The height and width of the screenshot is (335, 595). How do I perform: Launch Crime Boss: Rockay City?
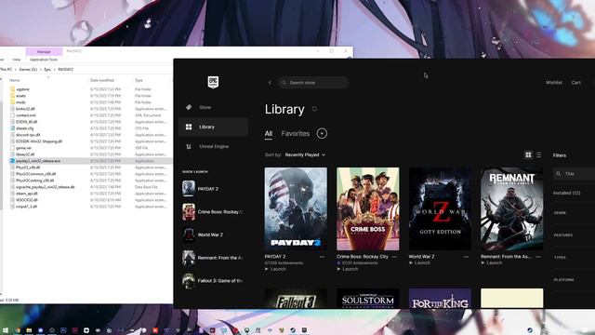348,269
